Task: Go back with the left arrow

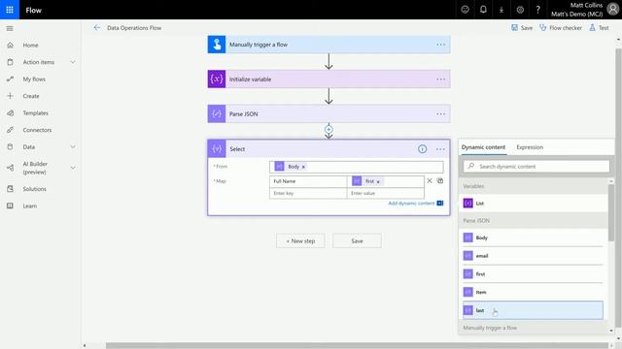Action: tap(97, 28)
